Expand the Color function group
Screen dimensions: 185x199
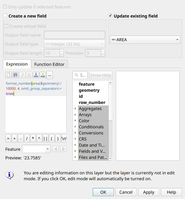coord(75,120)
